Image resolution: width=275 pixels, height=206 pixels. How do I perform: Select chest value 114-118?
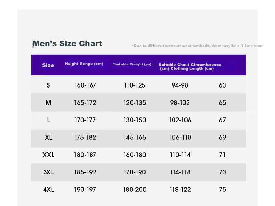(180, 172)
